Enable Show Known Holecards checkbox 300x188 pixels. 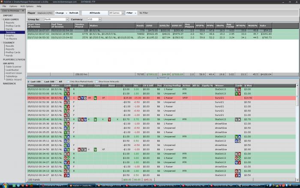(x=96, y=82)
